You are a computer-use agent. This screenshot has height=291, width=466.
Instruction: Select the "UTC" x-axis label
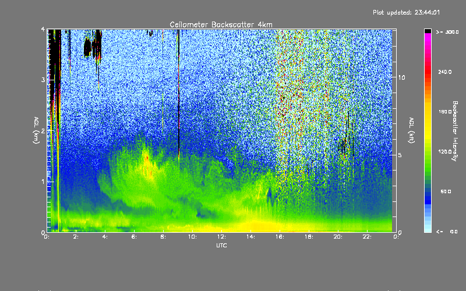point(221,245)
